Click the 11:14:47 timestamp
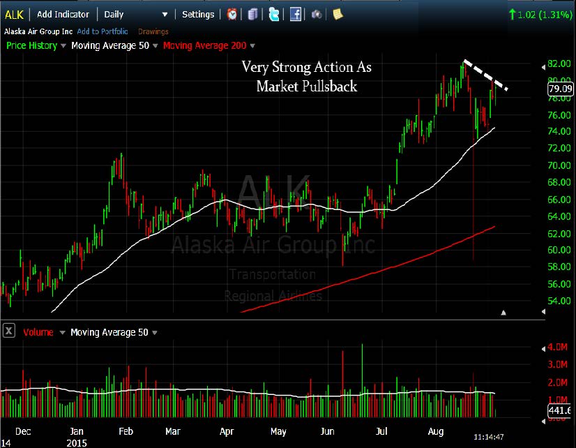 click(x=488, y=437)
